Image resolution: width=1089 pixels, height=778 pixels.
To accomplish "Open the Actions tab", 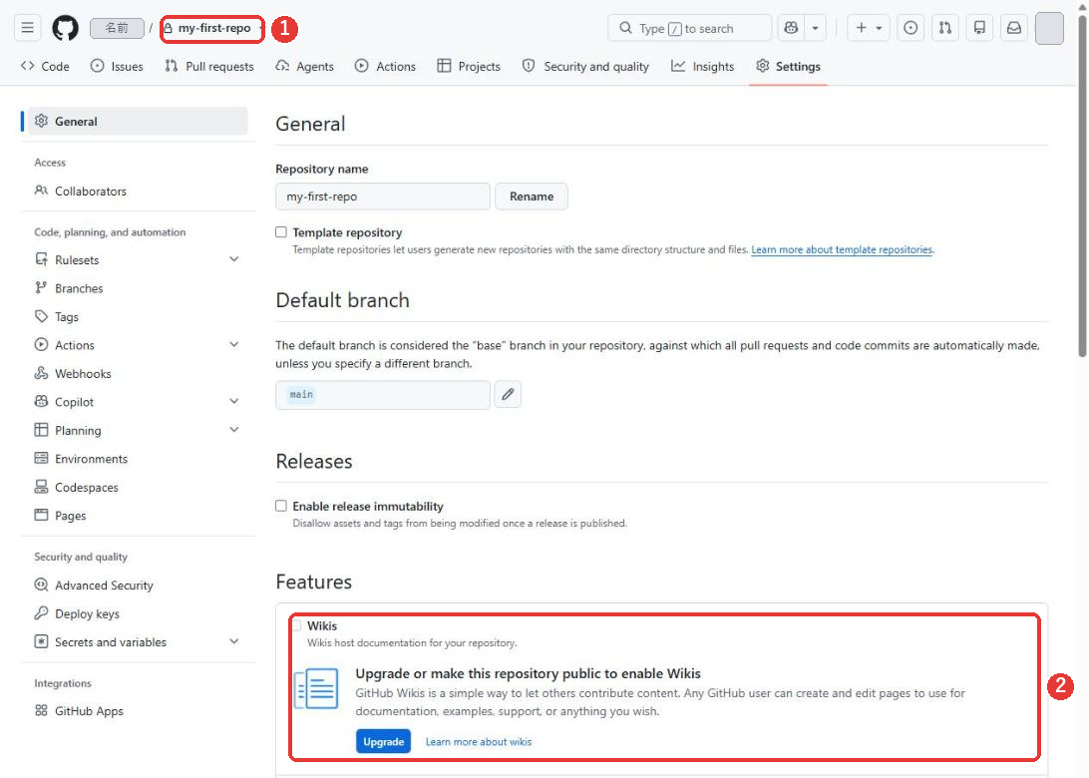I will click(385, 66).
